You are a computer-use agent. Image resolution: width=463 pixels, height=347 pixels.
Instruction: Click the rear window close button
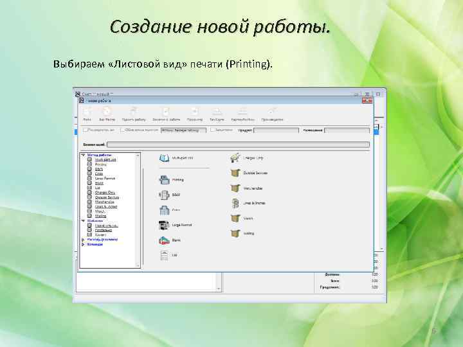[x=378, y=94]
